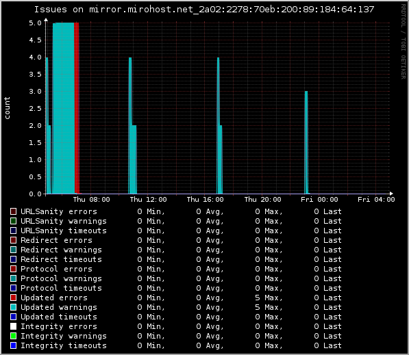Click the Redirect warnings swatch
The width and height of the screenshot is (409, 355).
13,250
